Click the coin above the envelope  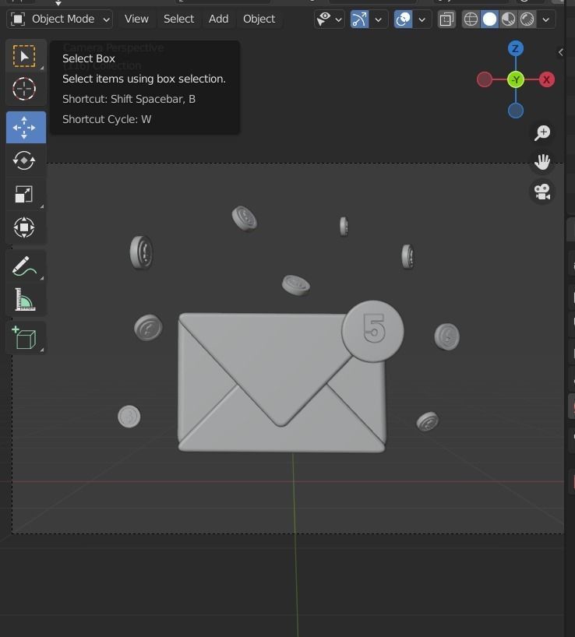(x=296, y=285)
